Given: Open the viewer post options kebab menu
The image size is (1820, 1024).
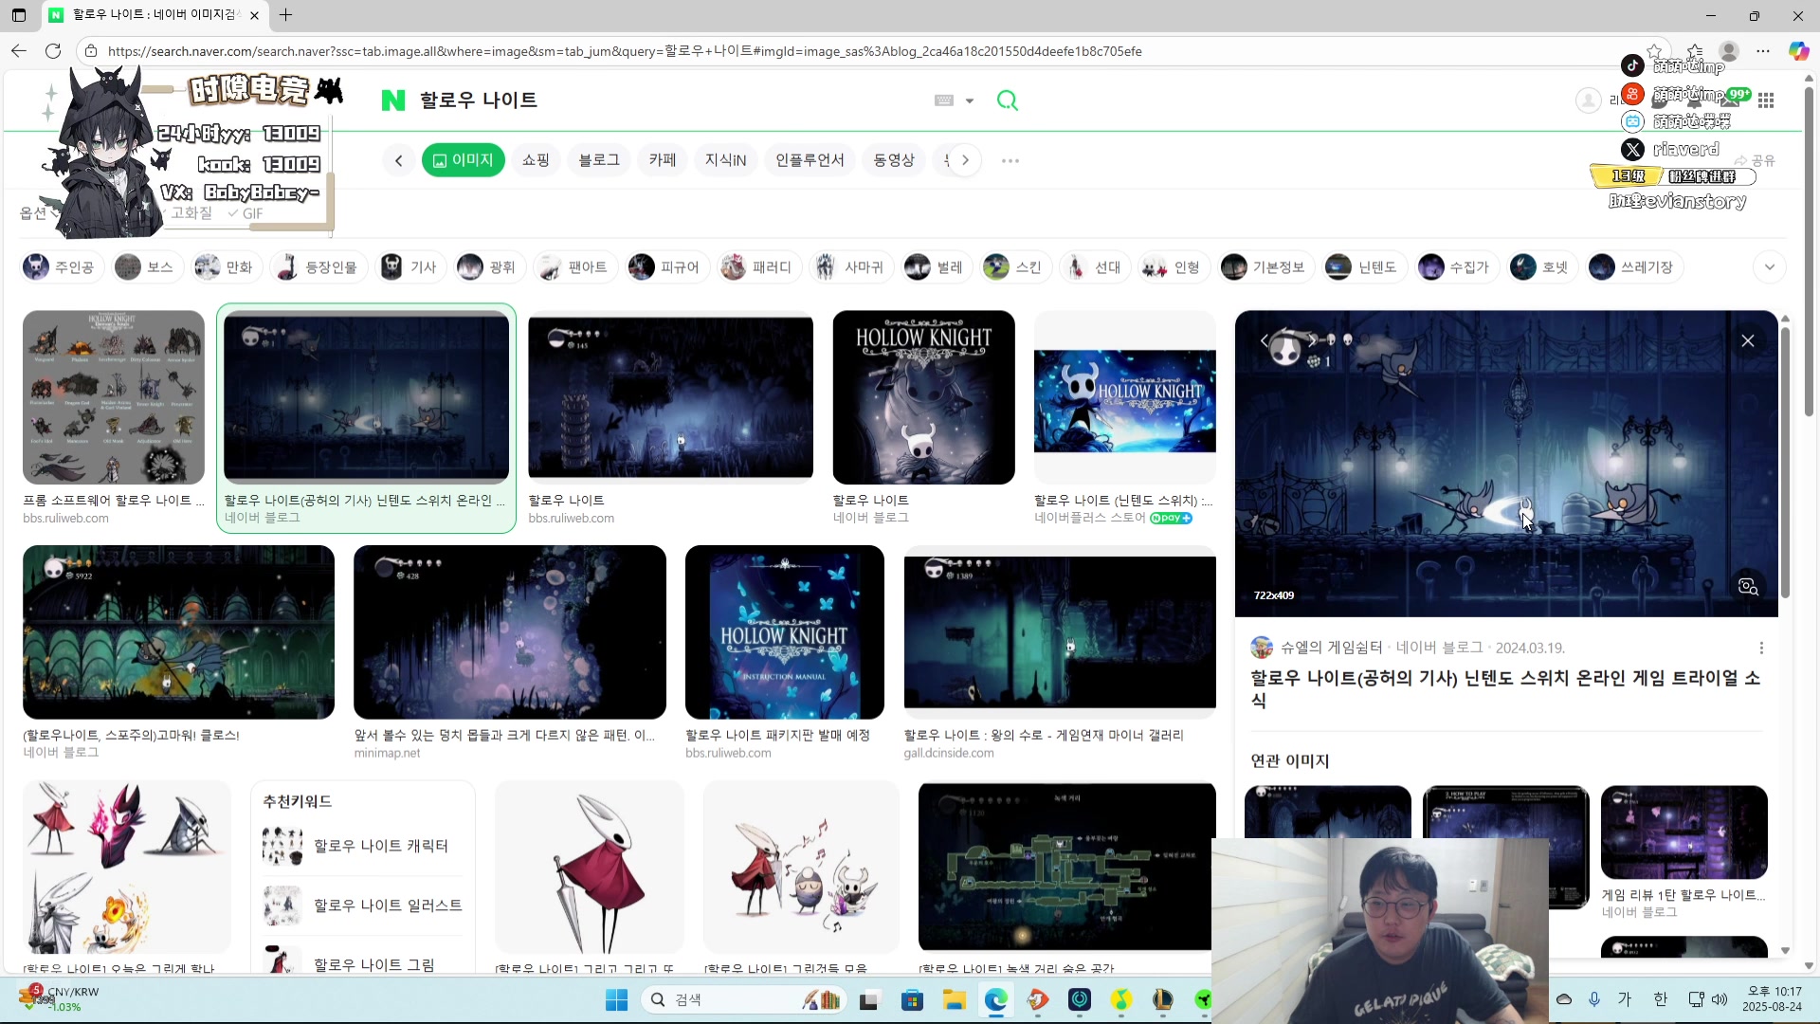Looking at the screenshot, I should 1761,648.
